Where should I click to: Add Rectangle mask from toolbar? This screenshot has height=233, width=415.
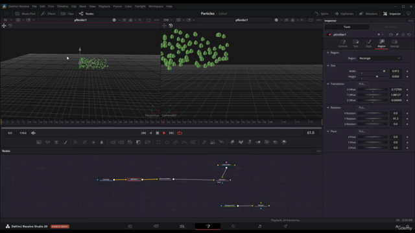158,142
